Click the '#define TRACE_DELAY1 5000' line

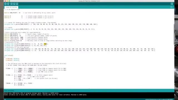point(26,37)
